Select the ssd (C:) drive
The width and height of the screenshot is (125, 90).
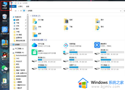pos(78,52)
